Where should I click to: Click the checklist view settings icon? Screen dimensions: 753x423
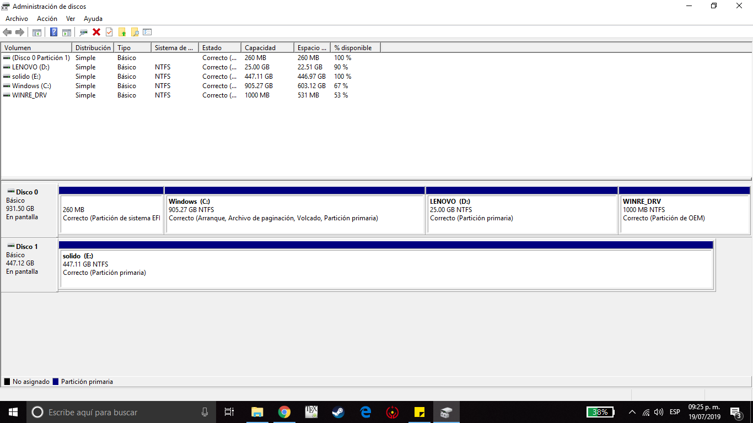[147, 32]
